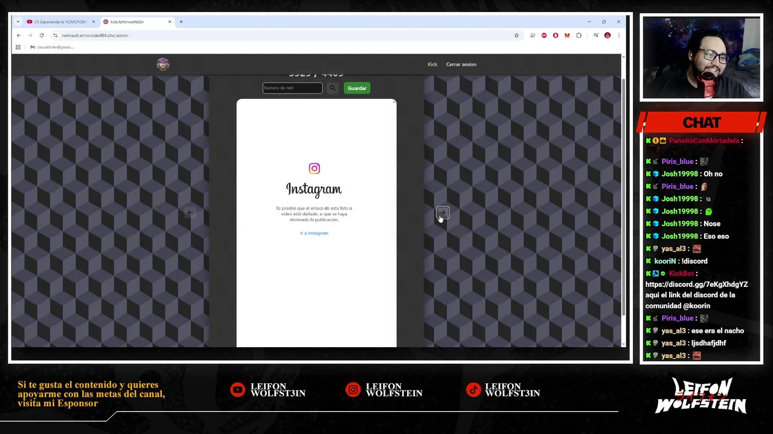Go to next reel with right arrow
Screen dimensions: 773x434
click(443, 212)
